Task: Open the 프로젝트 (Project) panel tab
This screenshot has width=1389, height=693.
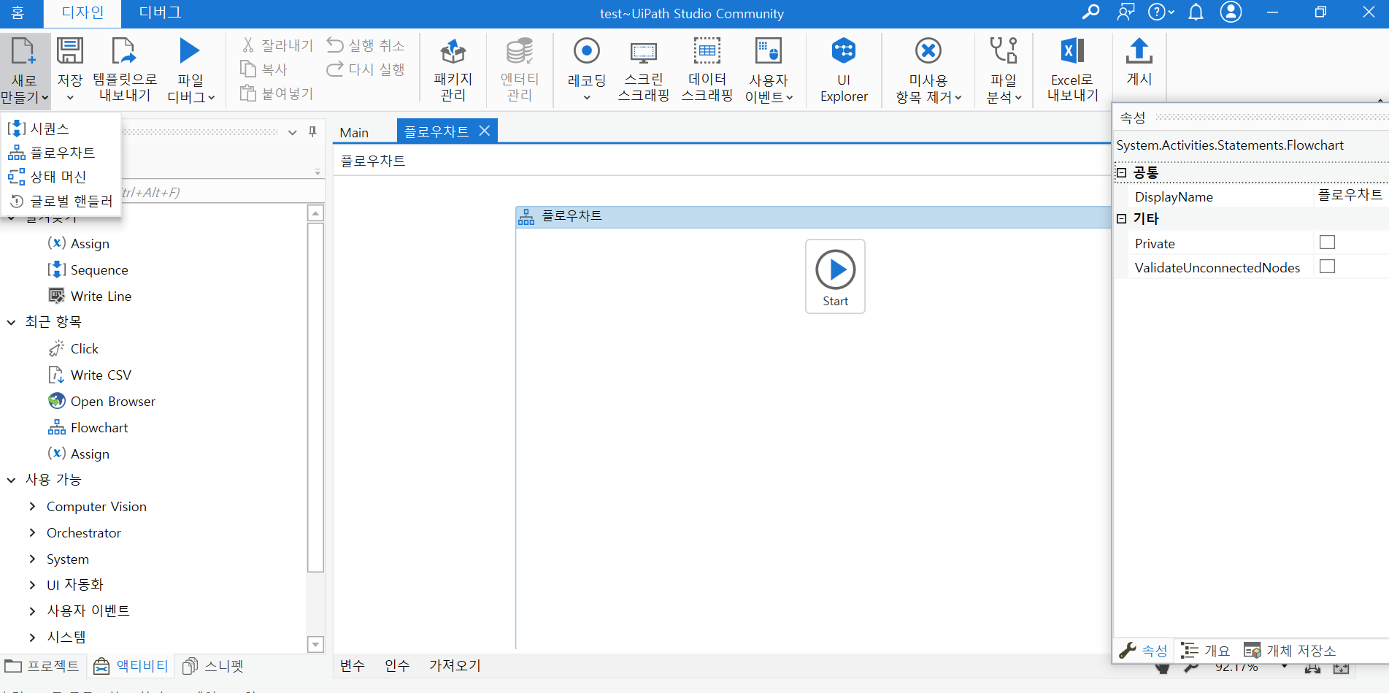Action: [x=42, y=666]
